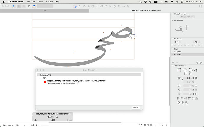This screenshot has height=127, width=204.
Task: Select the arrow Select tool in toolbar
Action: [x=75, y=6]
